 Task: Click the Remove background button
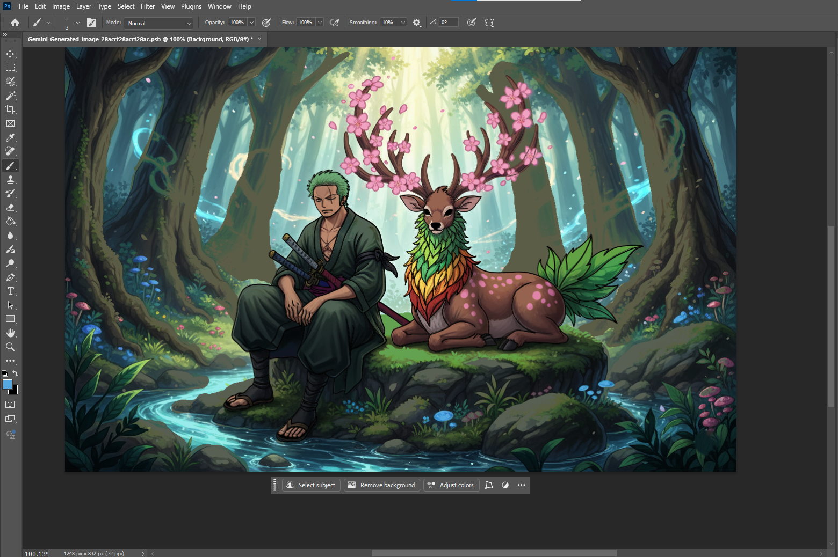point(381,485)
